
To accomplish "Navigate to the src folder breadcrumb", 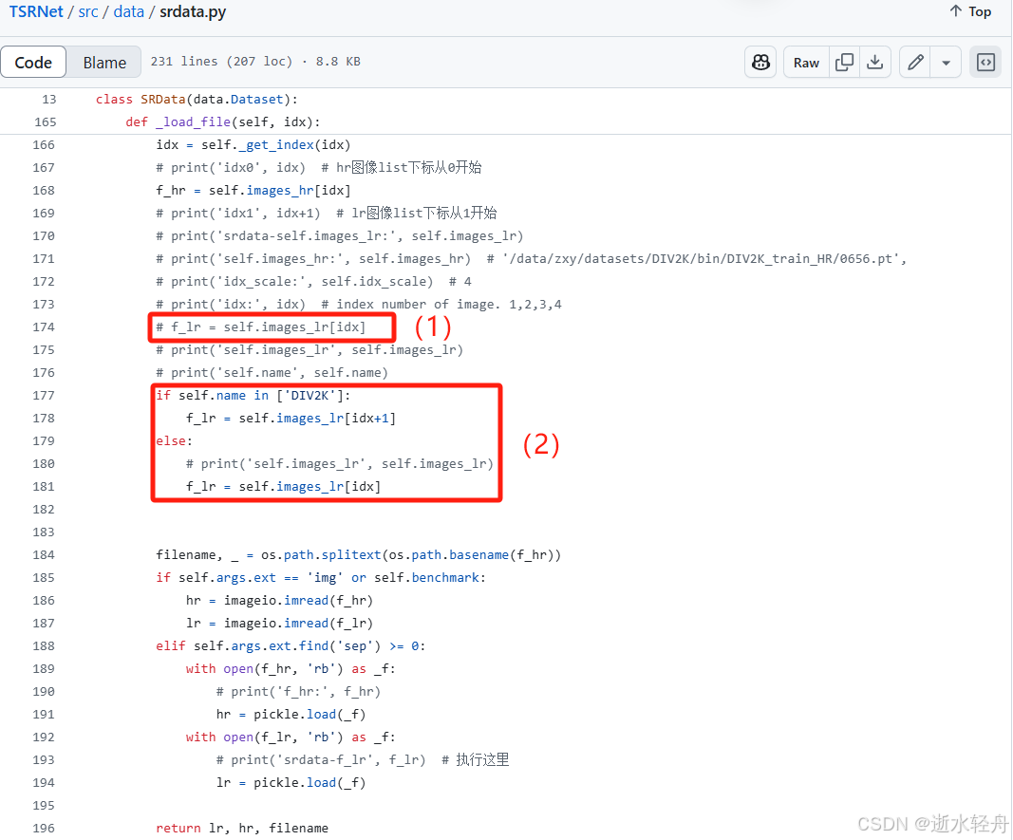I will [87, 11].
